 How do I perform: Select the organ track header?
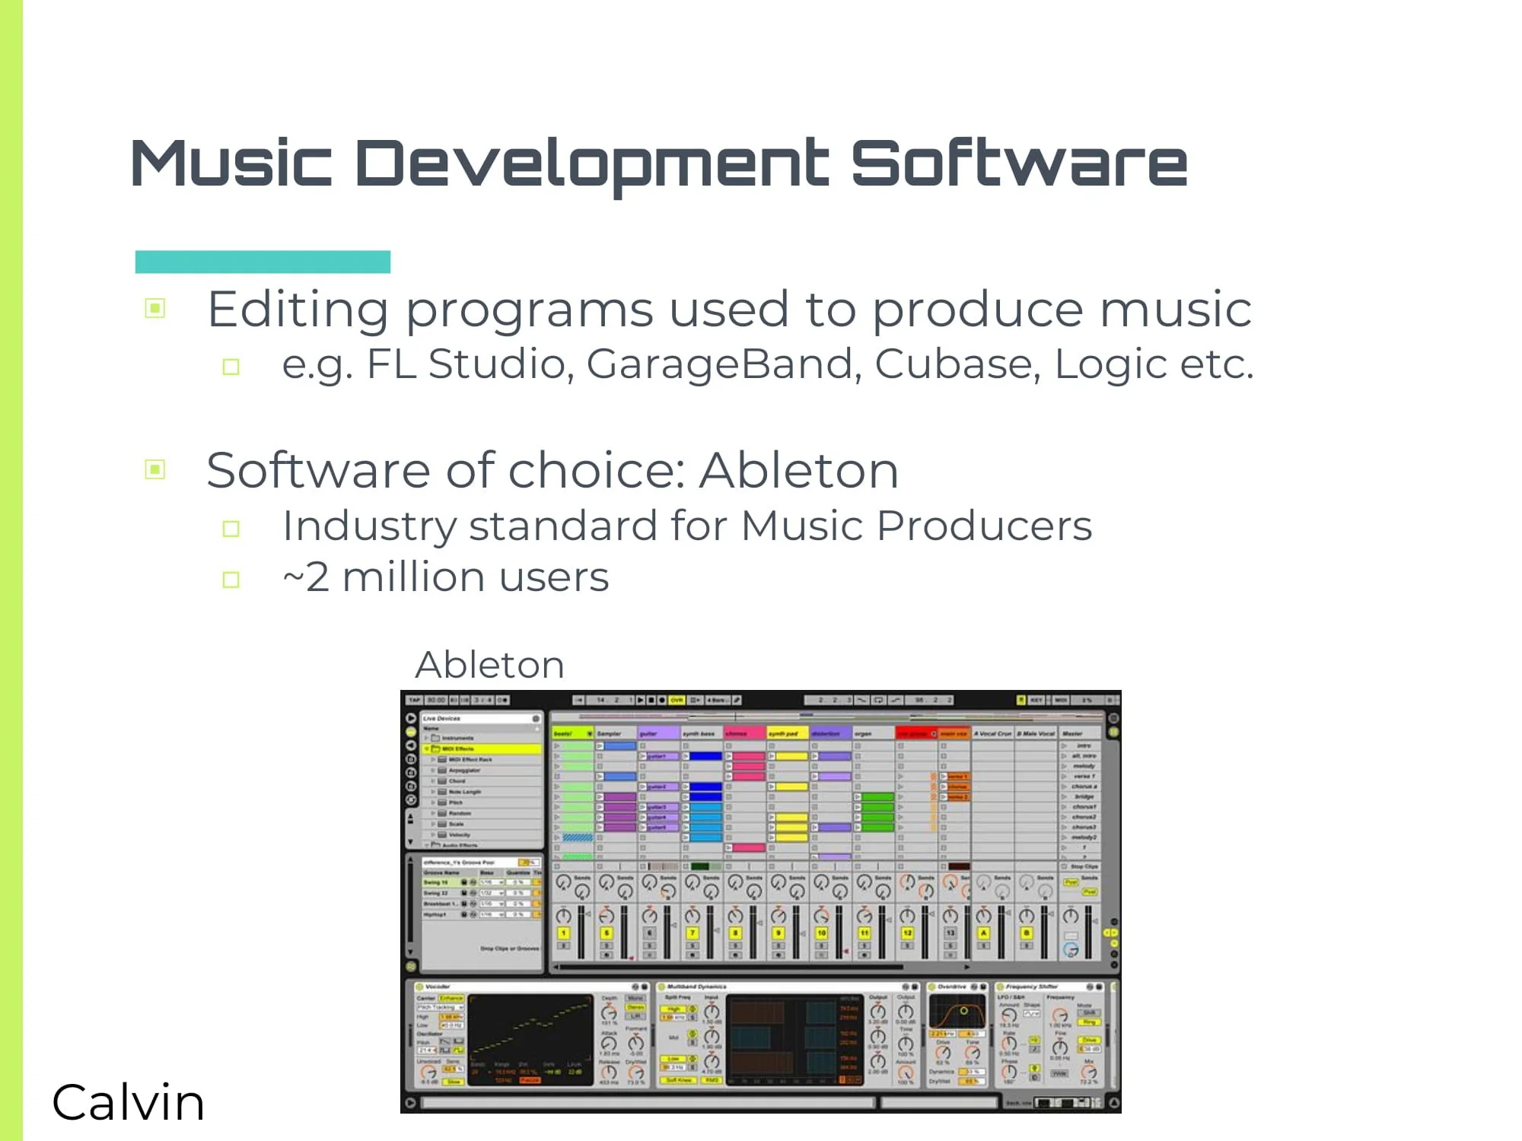[873, 733]
